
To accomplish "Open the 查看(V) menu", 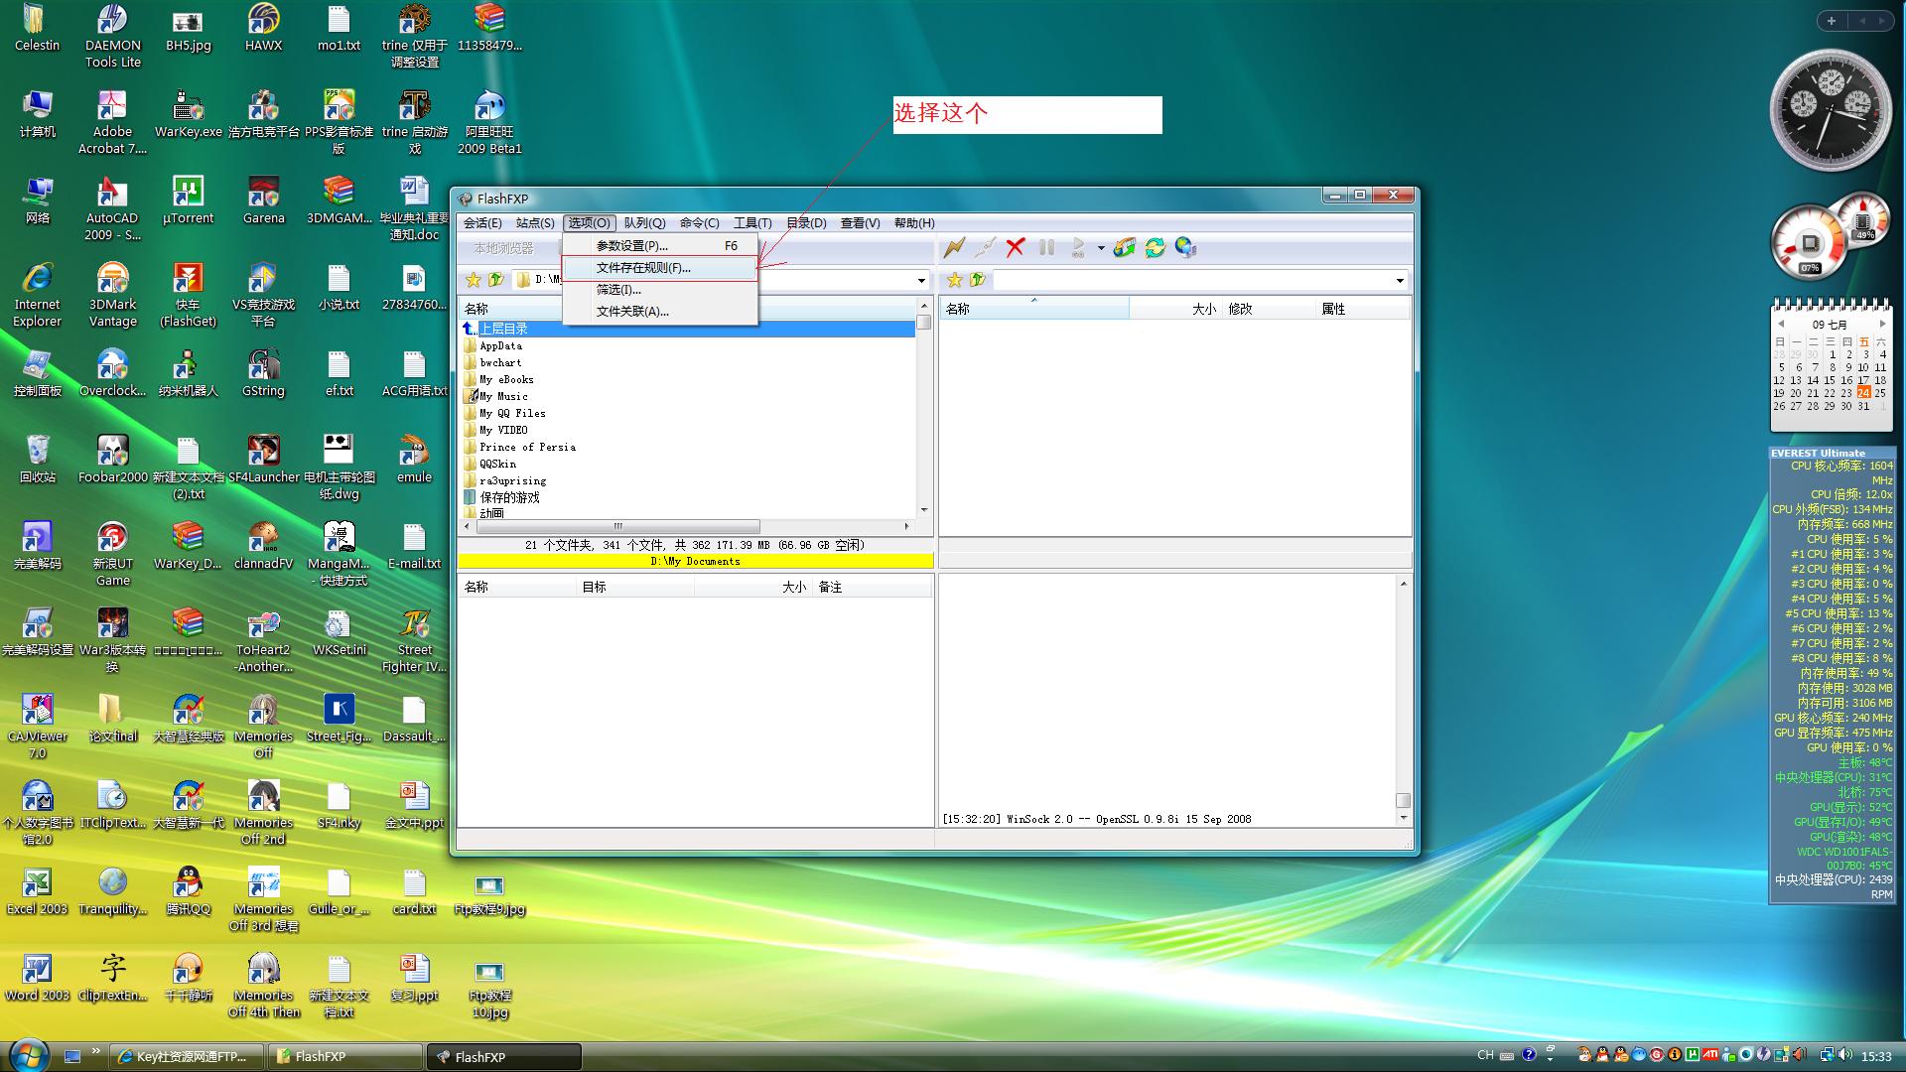I will click(x=860, y=223).
